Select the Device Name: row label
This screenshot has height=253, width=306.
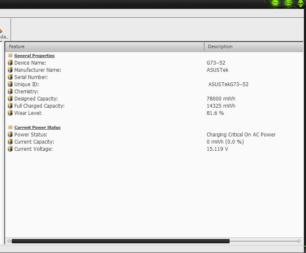tap(30, 63)
